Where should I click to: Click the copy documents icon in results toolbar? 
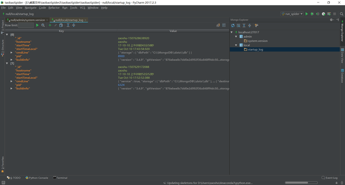(61, 25)
